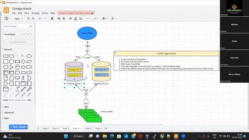
Task: Expand the Misc shapes section
Action: (7, 107)
